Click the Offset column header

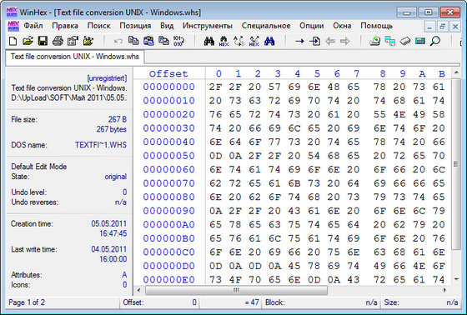coord(168,74)
